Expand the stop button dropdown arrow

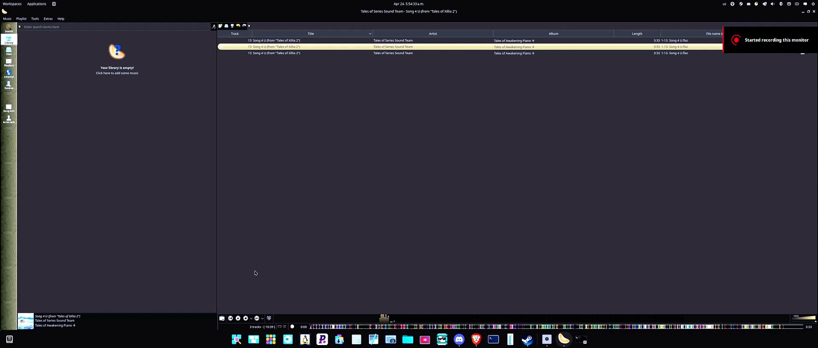pos(251,319)
